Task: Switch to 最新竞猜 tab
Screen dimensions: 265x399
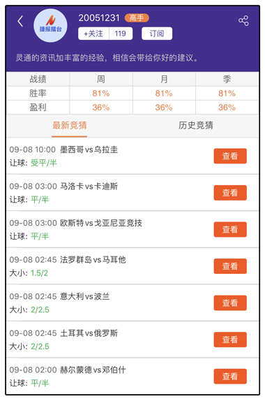Action: (69, 126)
